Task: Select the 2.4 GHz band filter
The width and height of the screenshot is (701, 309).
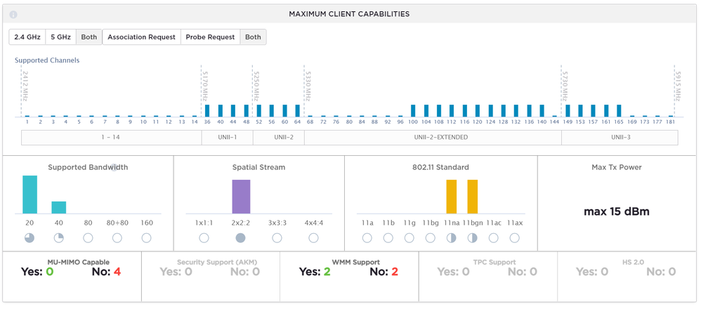Action: 27,37
